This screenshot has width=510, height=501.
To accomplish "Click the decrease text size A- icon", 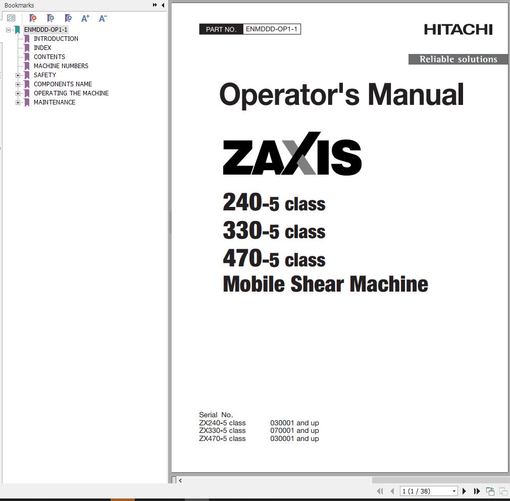I will click(103, 18).
